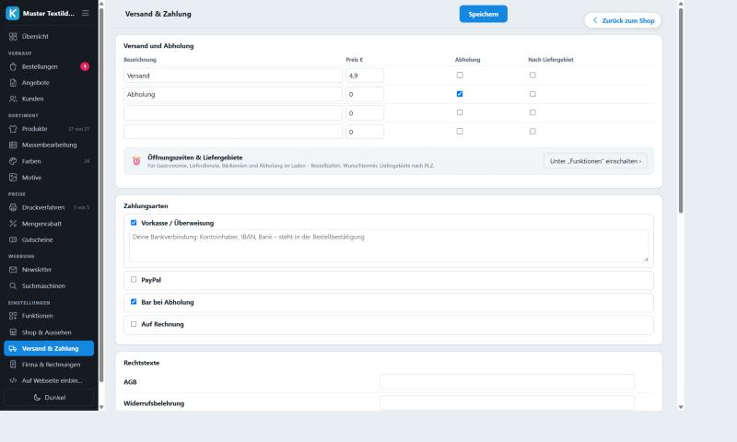This screenshot has width=737, height=442.
Task: Click the Massenbearbeitung table icon
Action: 13,145
